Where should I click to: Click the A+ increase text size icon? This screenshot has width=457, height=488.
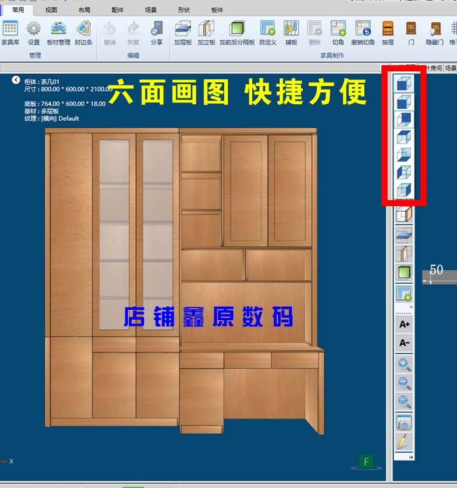404,325
